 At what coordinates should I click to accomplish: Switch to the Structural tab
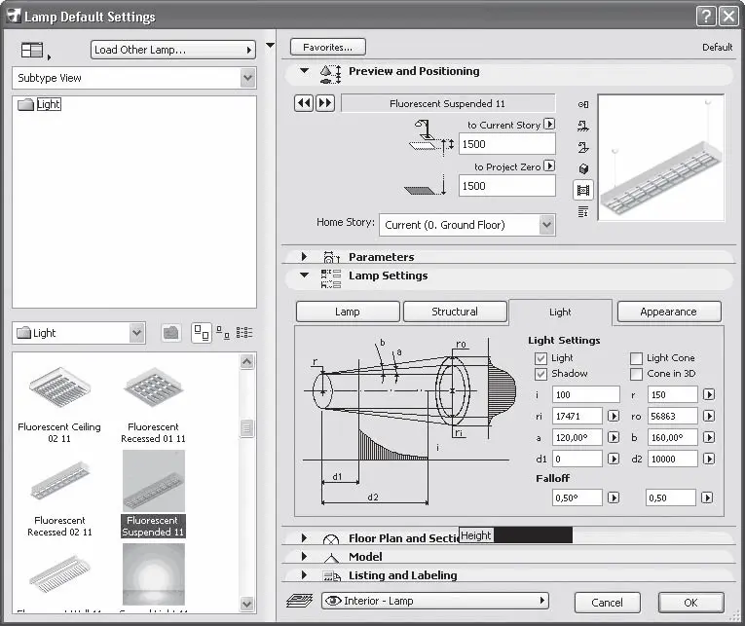[455, 312]
